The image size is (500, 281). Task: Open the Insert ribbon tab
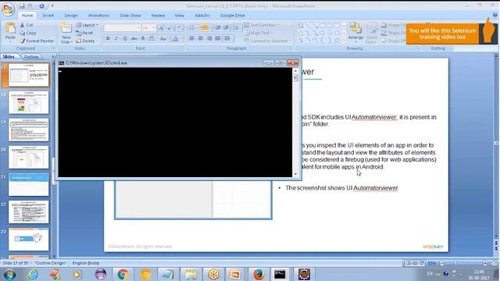pos(48,16)
